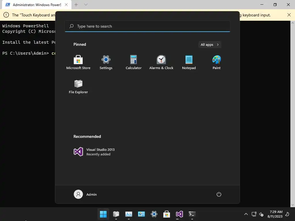Open recommended Visual Studio 2013
The width and height of the screenshot is (295, 221).
94,152
